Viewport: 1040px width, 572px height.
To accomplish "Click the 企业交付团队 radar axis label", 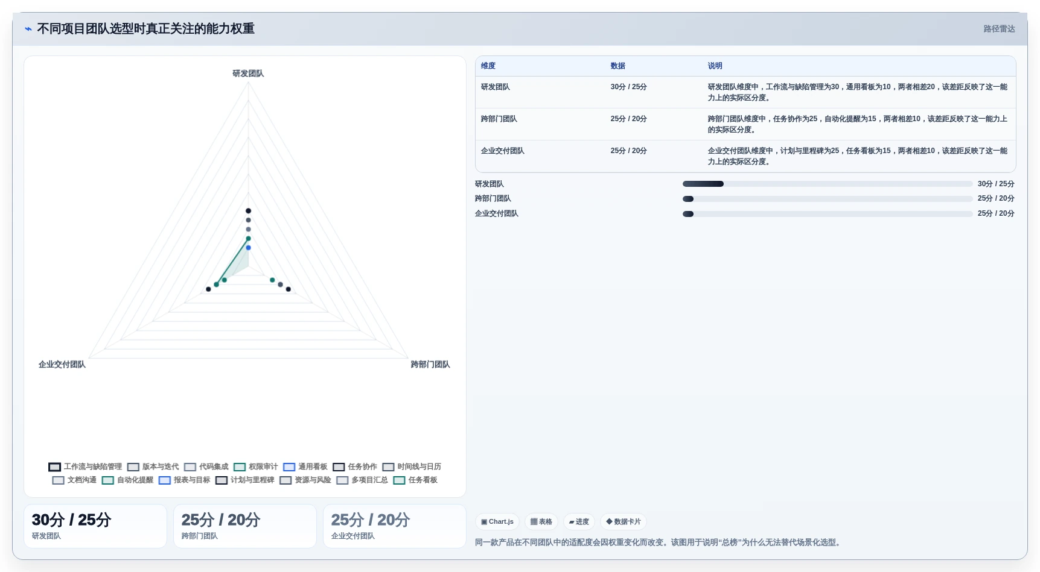I will click(62, 365).
